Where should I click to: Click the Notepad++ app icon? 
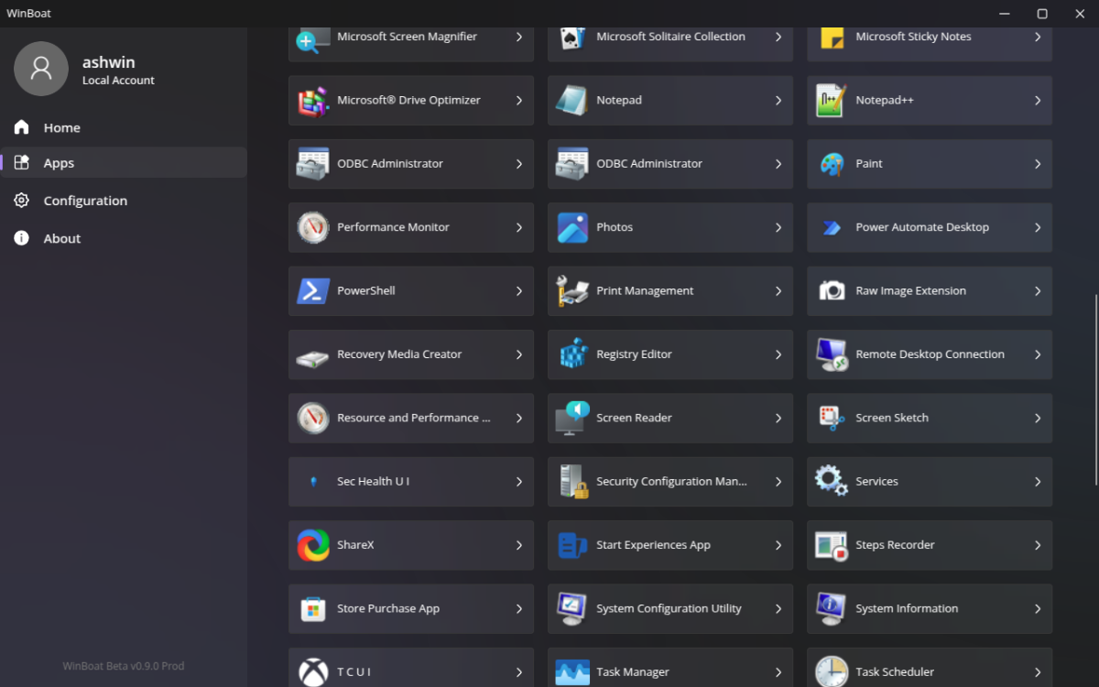point(832,101)
